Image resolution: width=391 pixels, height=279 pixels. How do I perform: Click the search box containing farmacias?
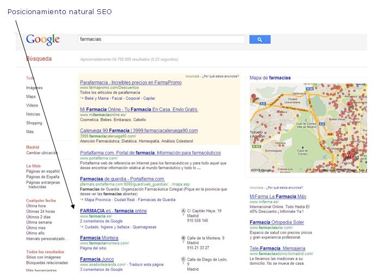point(161,39)
